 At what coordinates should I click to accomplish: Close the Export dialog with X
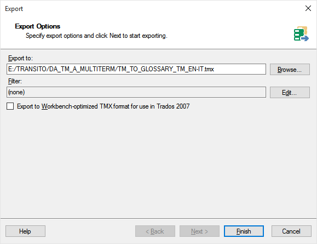(x=308, y=8)
